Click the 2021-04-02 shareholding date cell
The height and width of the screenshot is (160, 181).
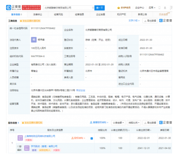(x=165, y=148)
